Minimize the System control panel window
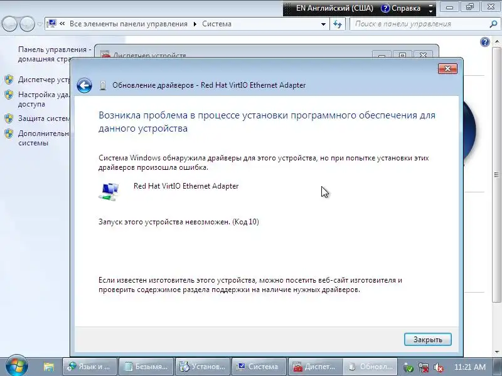The image size is (502, 376). tap(449, 7)
